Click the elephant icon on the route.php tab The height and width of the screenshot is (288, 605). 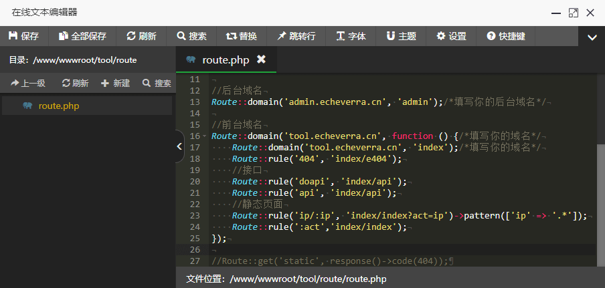point(191,59)
